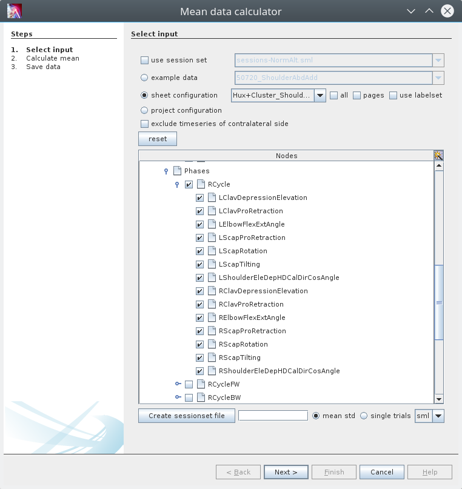
Task: Select the Calculate mean step
Action: [x=52, y=58]
